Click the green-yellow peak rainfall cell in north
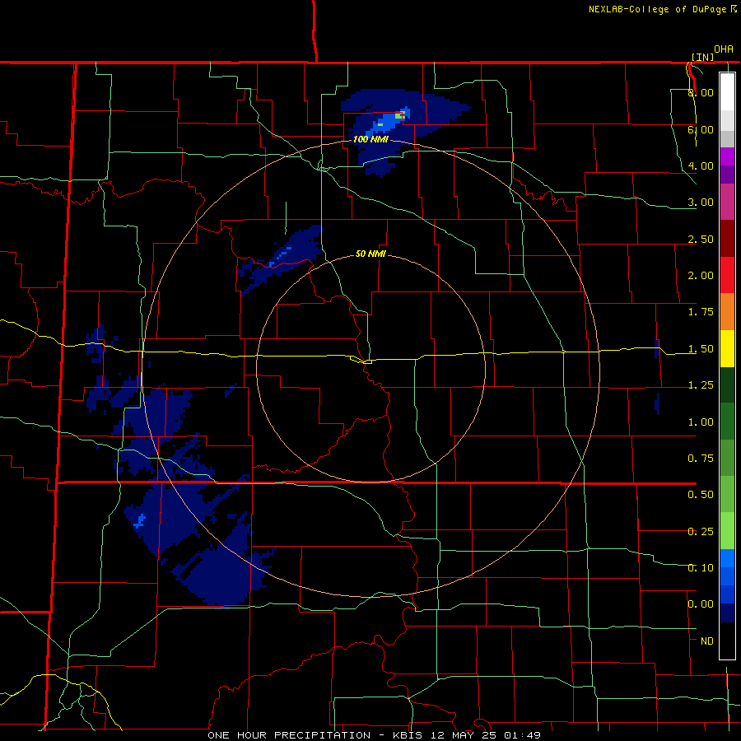This screenshot has height=741, width=741. [x=400, y=114]
